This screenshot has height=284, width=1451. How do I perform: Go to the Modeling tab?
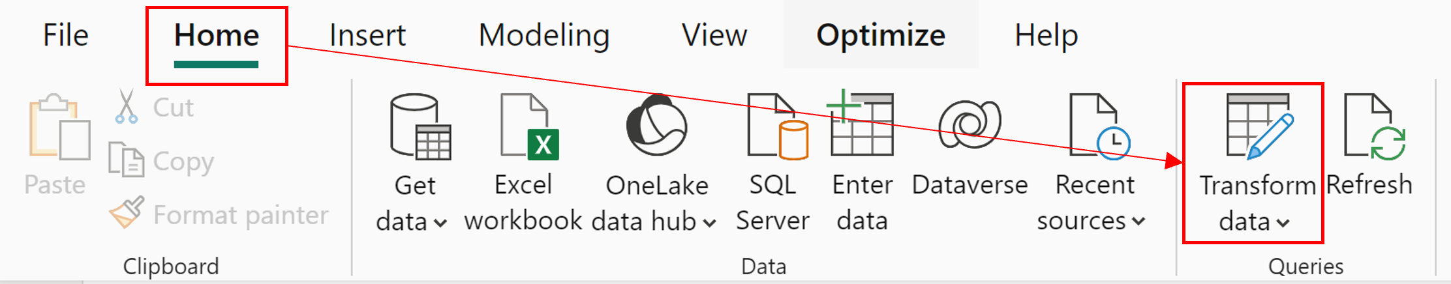click(x=543, y=35)
